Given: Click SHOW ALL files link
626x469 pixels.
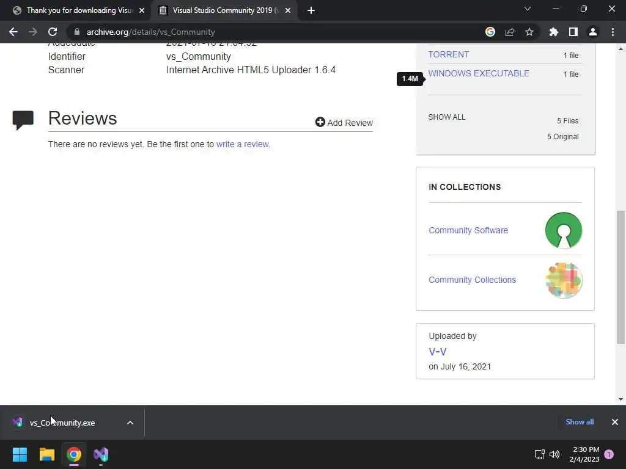Looking at the screenshot, I should click(x=446, y=117).
